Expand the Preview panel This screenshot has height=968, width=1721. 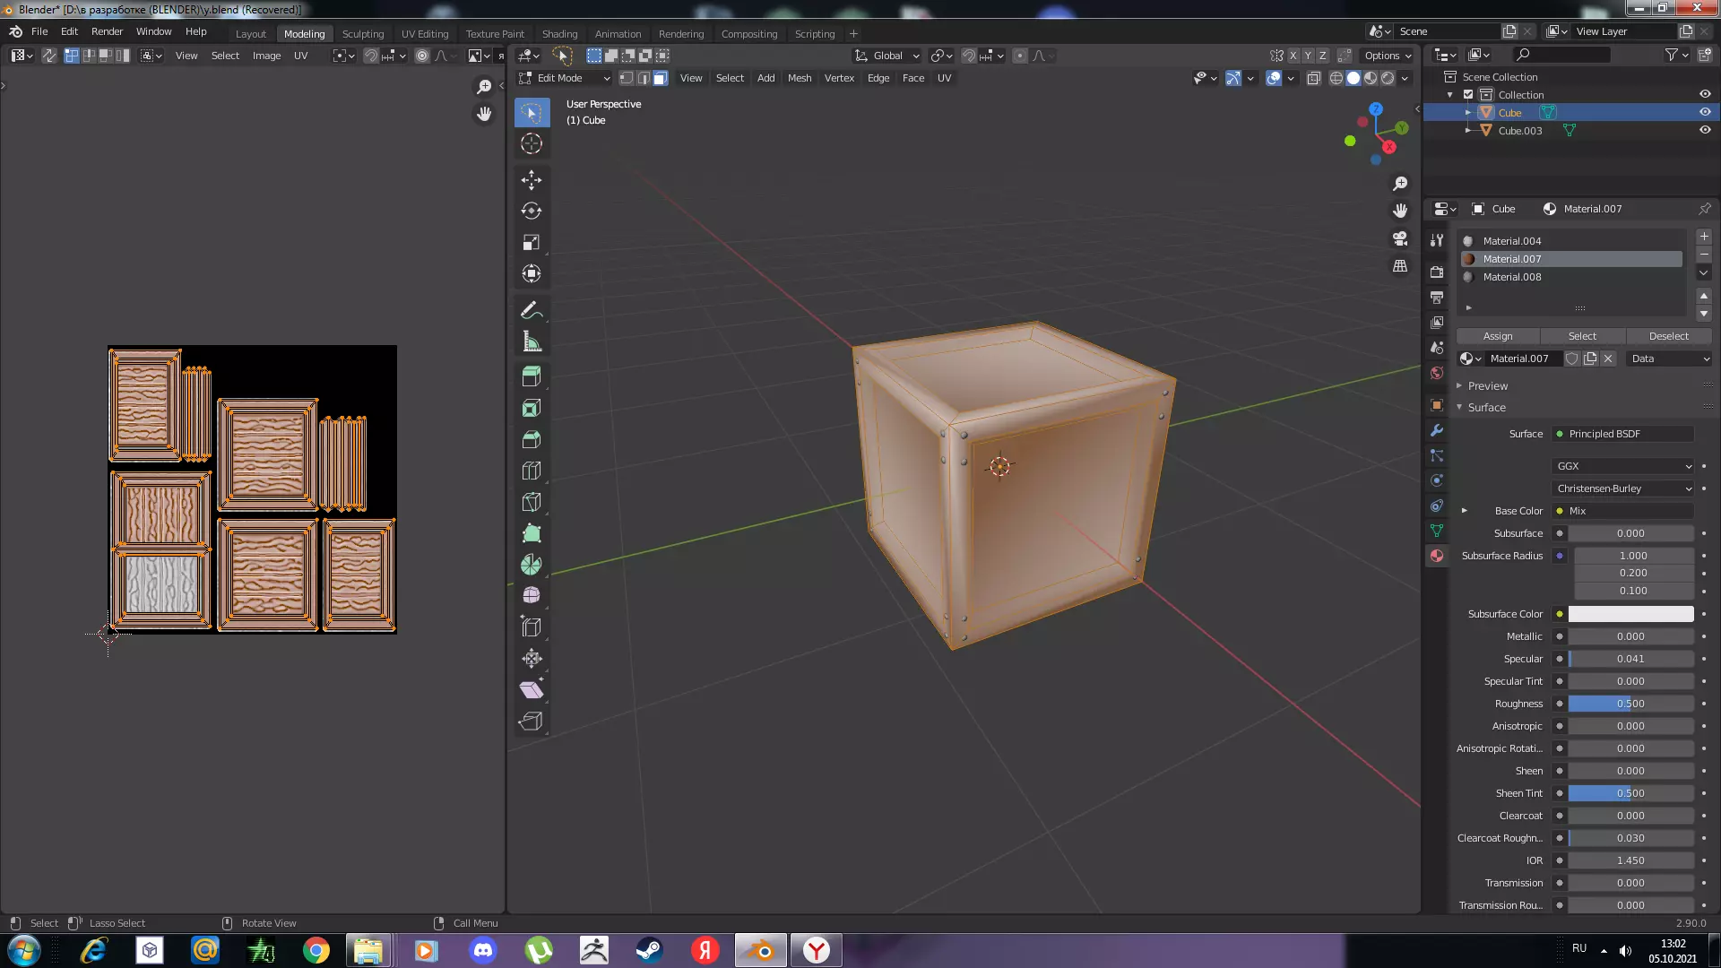tap(1488, 386)
